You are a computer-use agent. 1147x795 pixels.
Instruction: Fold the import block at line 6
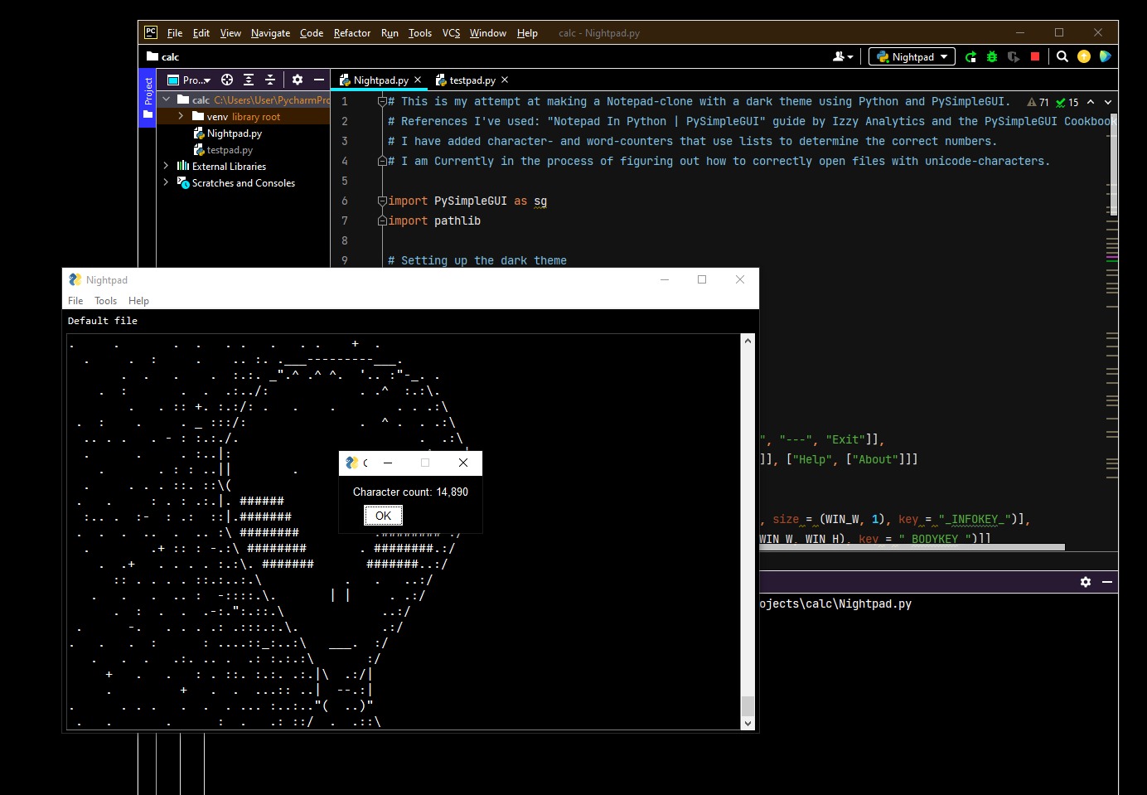382,201
